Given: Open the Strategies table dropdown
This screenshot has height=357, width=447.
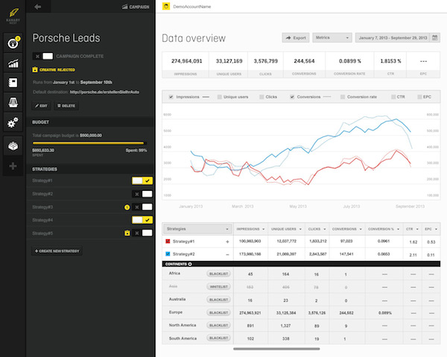Looking at the screenshot, I should pos(197,229).
